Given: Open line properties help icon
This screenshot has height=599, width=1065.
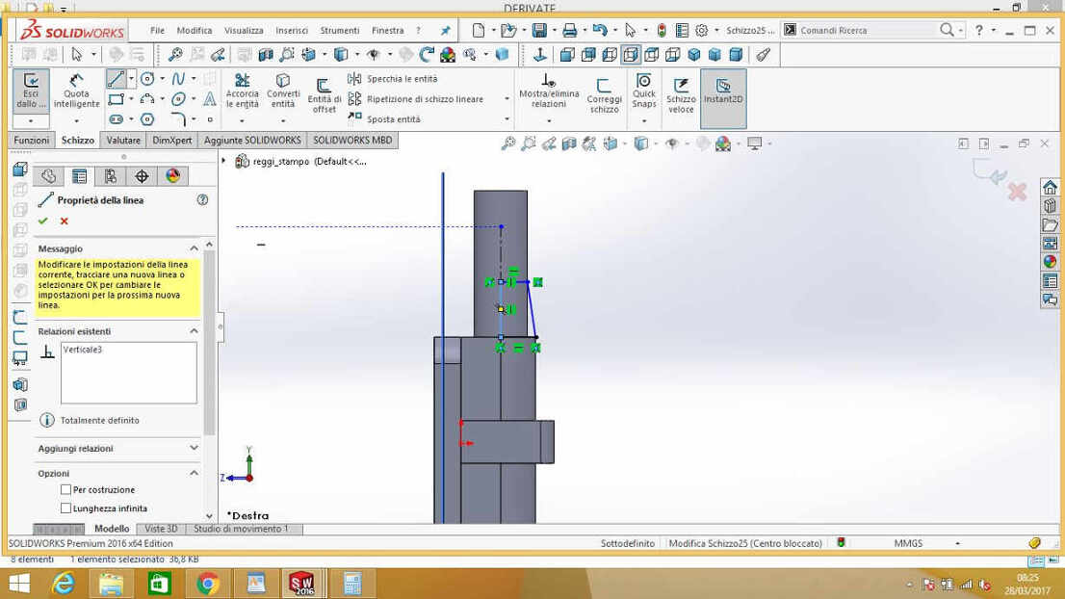Looking at the screenshot, I should point(202,199).
